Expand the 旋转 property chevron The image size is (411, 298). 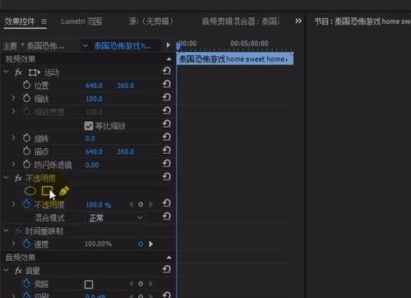click(x=13, y=137)
